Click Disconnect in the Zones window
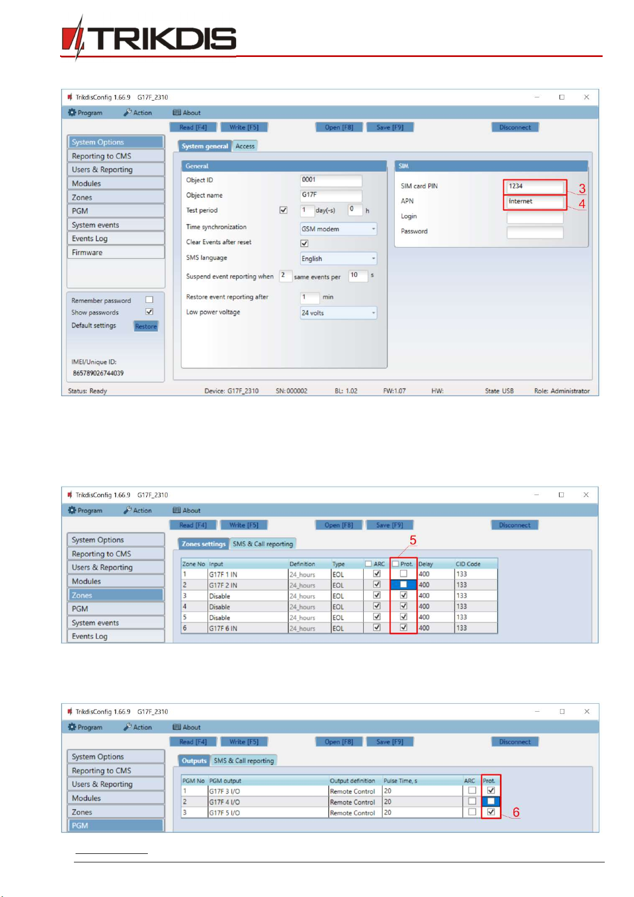 (515, 525)
